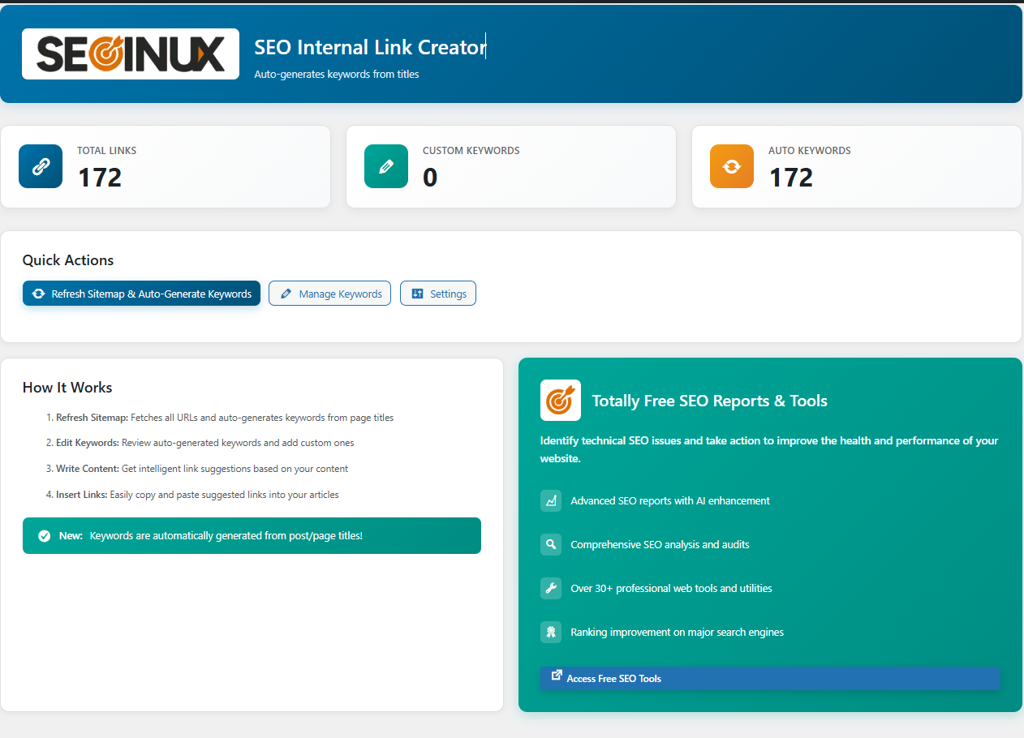
Task: Click the refresh icon on Refresh Sitemap button
Action: coord(40,293)
